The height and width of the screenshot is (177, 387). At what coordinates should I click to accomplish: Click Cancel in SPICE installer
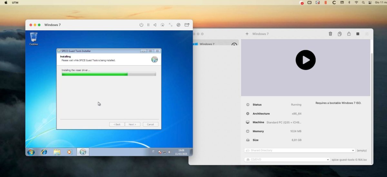151,124
